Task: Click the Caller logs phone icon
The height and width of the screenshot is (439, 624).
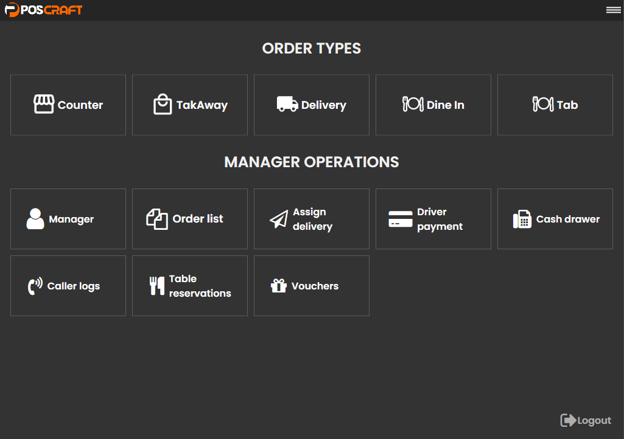Action: pos(35,286)
